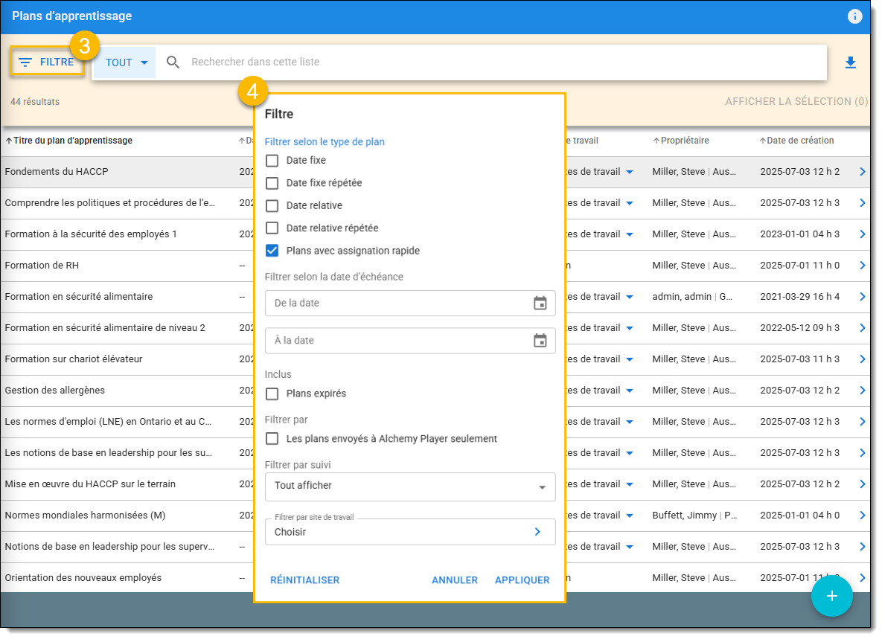Click the info icon in header
This screenshot has height=639, width=882.
[854, 16]
